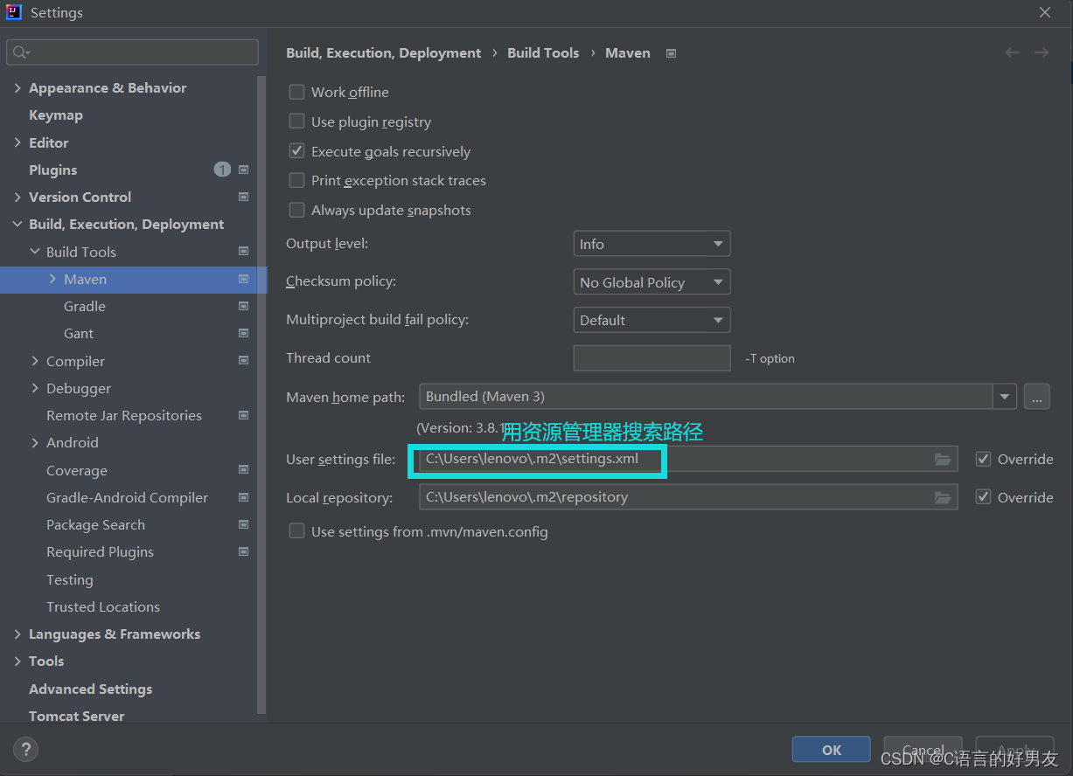Expand the Editor section
This screenshot has height=776, width=1073.
(x=17, y=142)
